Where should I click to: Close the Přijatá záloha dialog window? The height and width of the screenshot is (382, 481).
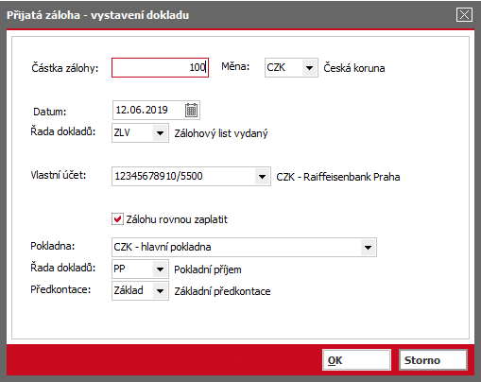(x=464, y=14)
